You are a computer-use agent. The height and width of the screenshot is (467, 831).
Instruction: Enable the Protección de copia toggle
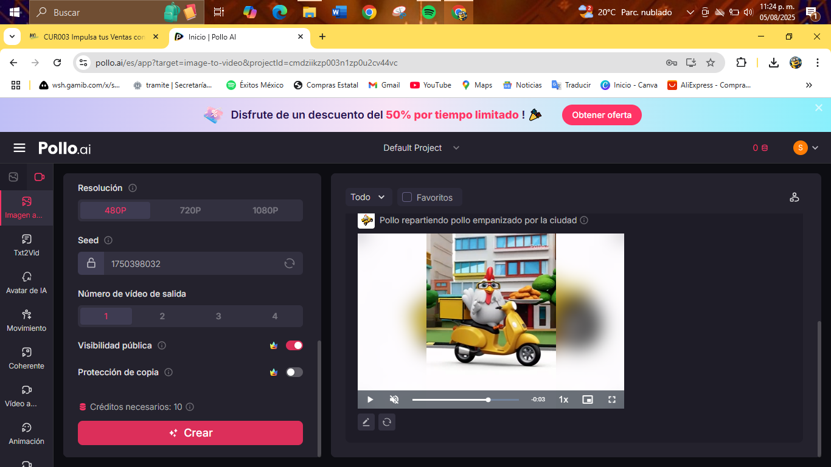(294, 372)
